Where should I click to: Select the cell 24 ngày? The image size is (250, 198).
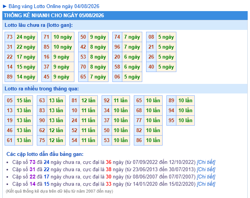point(26,37)
